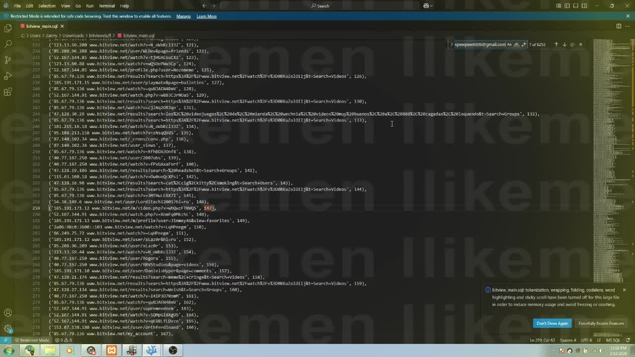Open the Source Control view
Viewport: 635px width, 357px height.
click(7, 60)
